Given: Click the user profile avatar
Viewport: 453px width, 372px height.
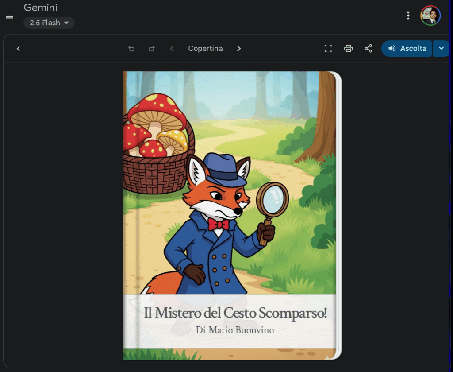Looking at the screenshot, I should pyautogui.click(x=430, y=16).
